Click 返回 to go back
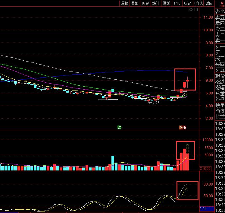225x213 pixels. (209, 3)
